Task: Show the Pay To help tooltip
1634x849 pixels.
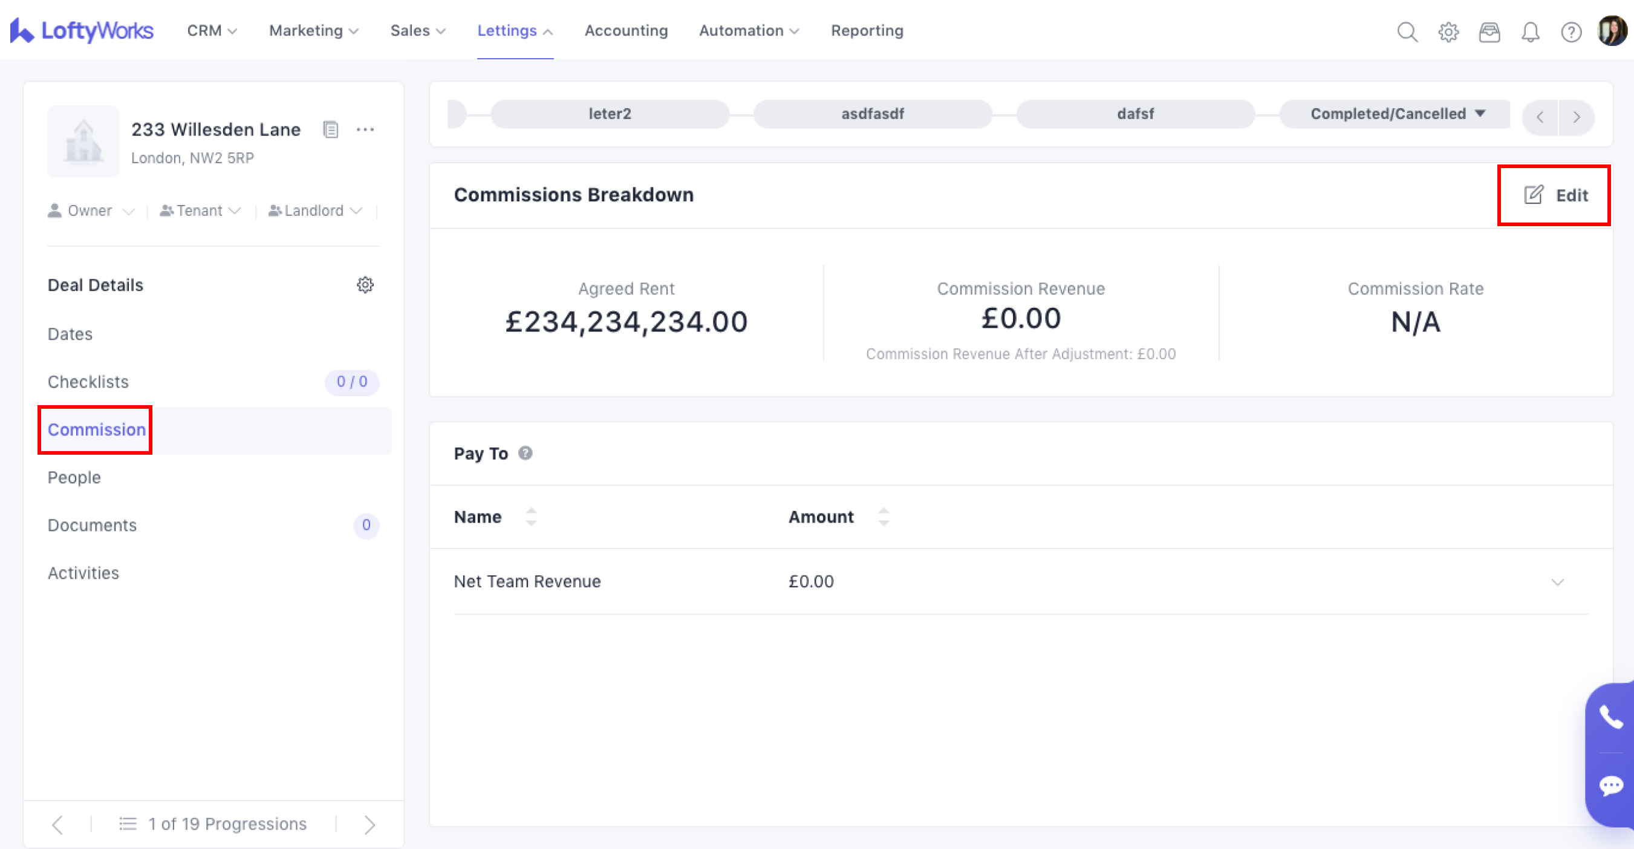Action: pyautogui.click(x=525, y=453)
